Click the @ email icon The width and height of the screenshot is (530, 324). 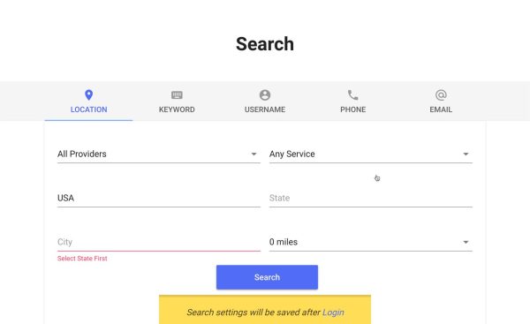[441, 95]
